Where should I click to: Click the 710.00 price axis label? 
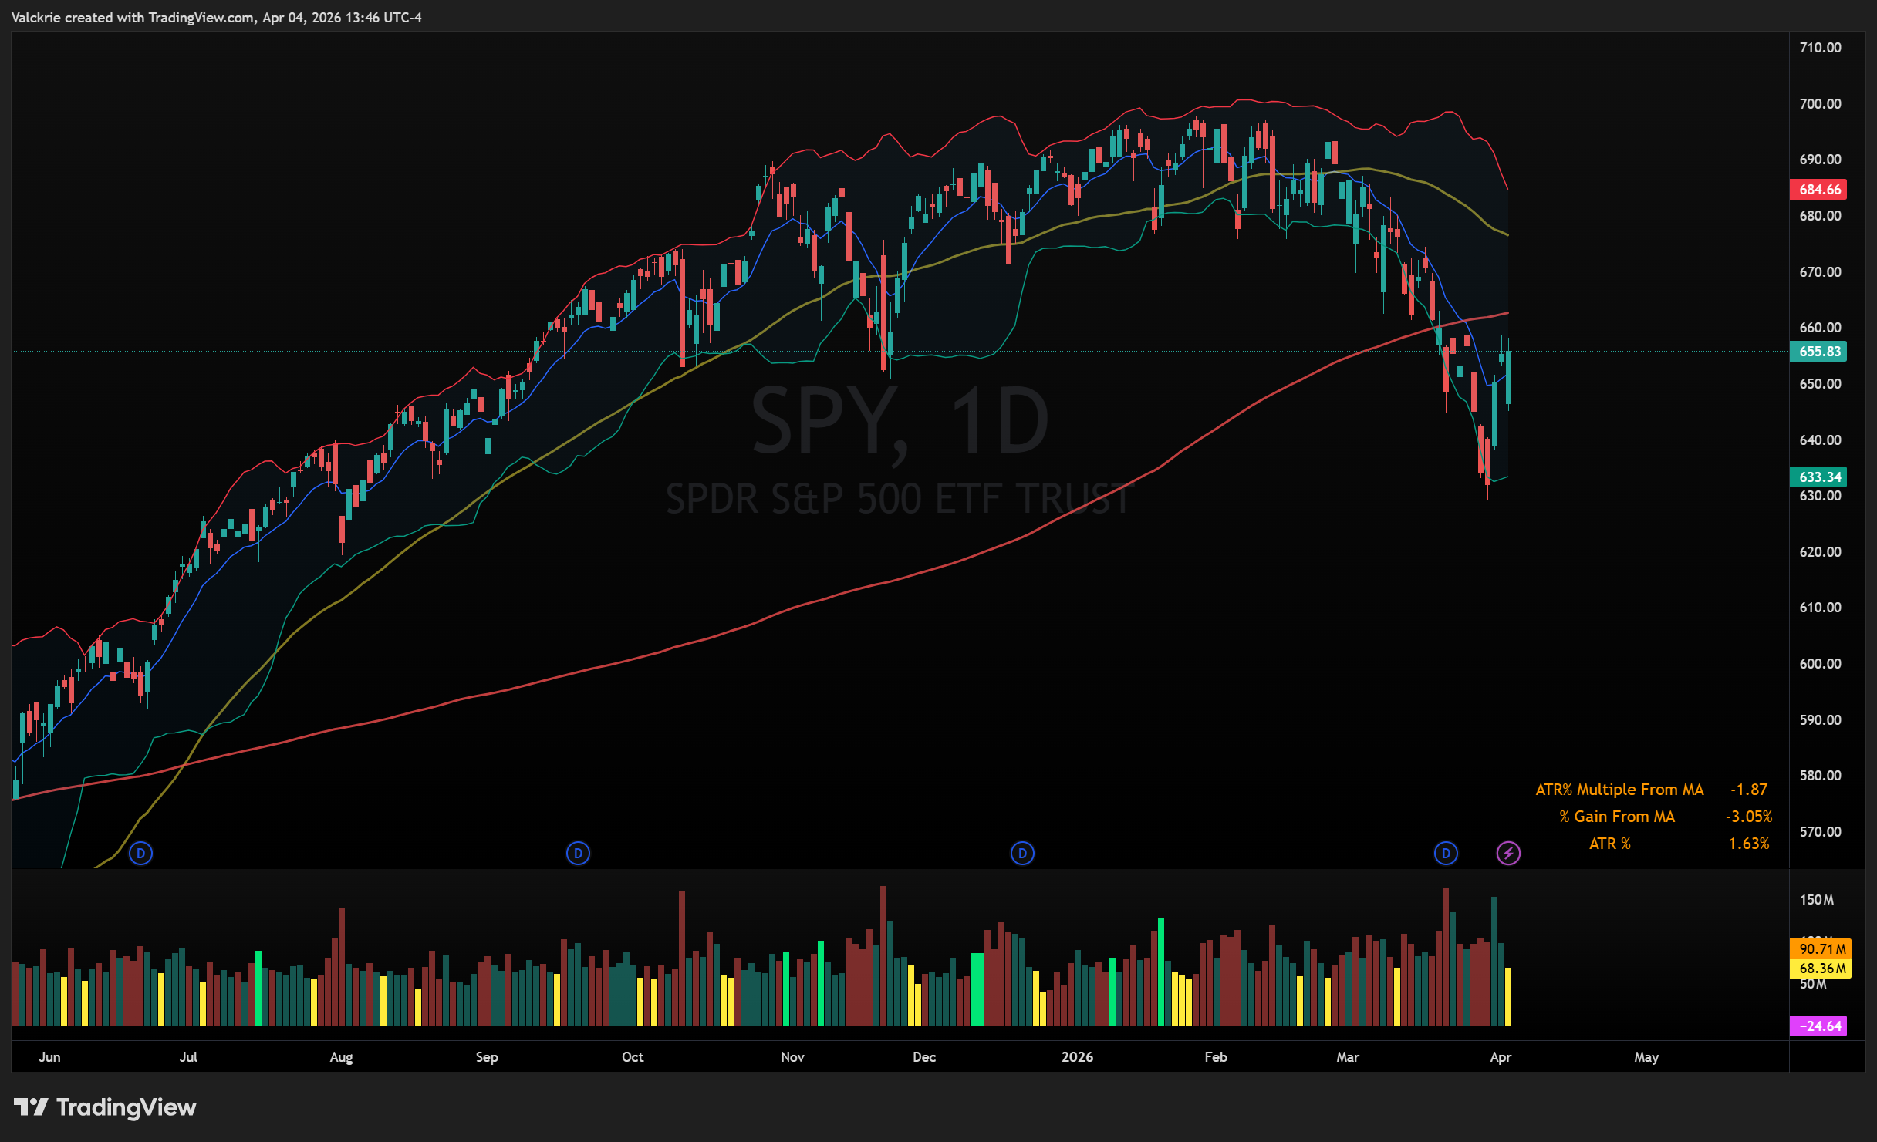click(1820, 48)
